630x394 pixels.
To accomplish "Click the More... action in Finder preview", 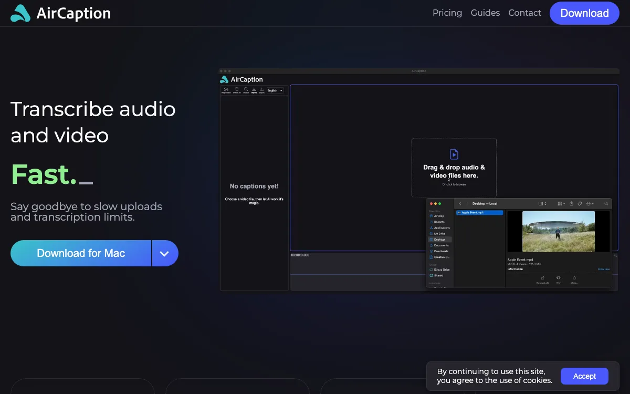I will pos(574,279).
